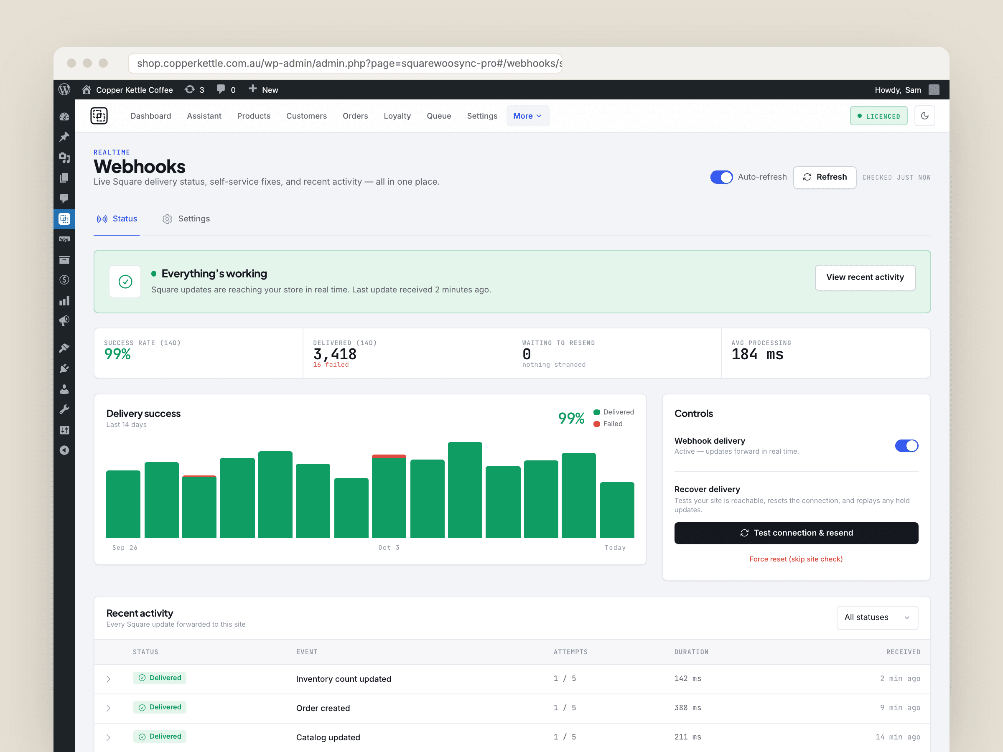Go to Dashboard in plugin nav
1003x752 pixels.
151,116
